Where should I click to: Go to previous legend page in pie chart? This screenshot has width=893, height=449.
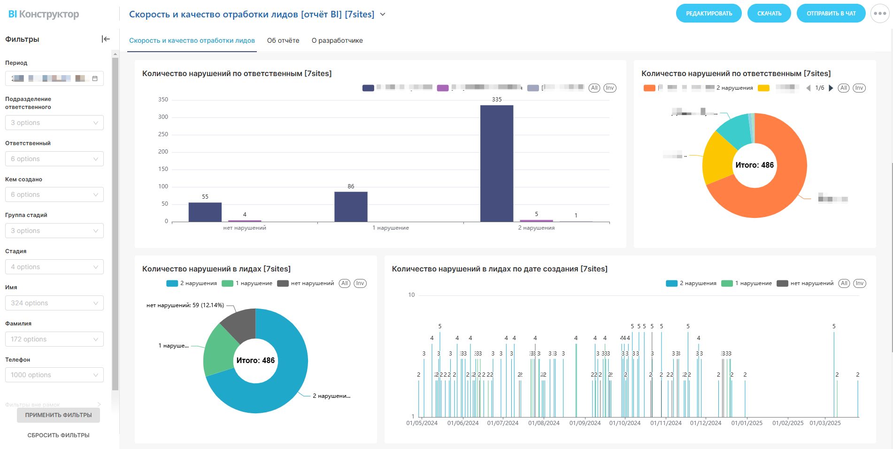(x=808, y=88)
